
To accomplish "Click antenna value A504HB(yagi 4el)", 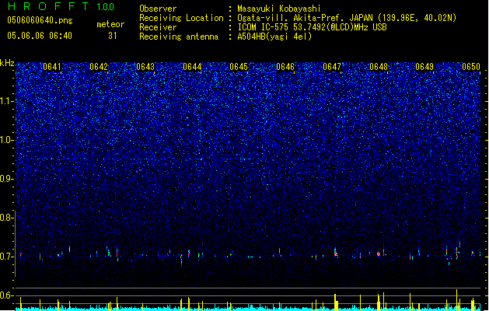I will click(x=274, y=37).
